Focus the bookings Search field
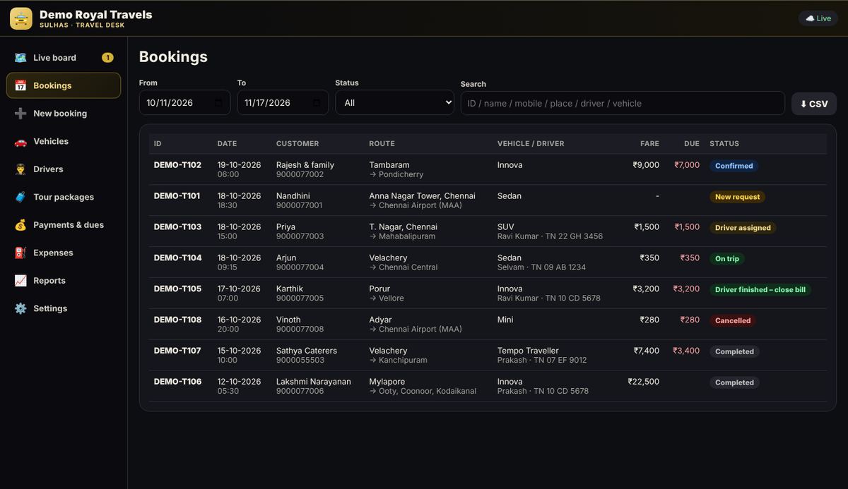Image resolution: width=848 pixels, height=489 pixels. (623, 103)
